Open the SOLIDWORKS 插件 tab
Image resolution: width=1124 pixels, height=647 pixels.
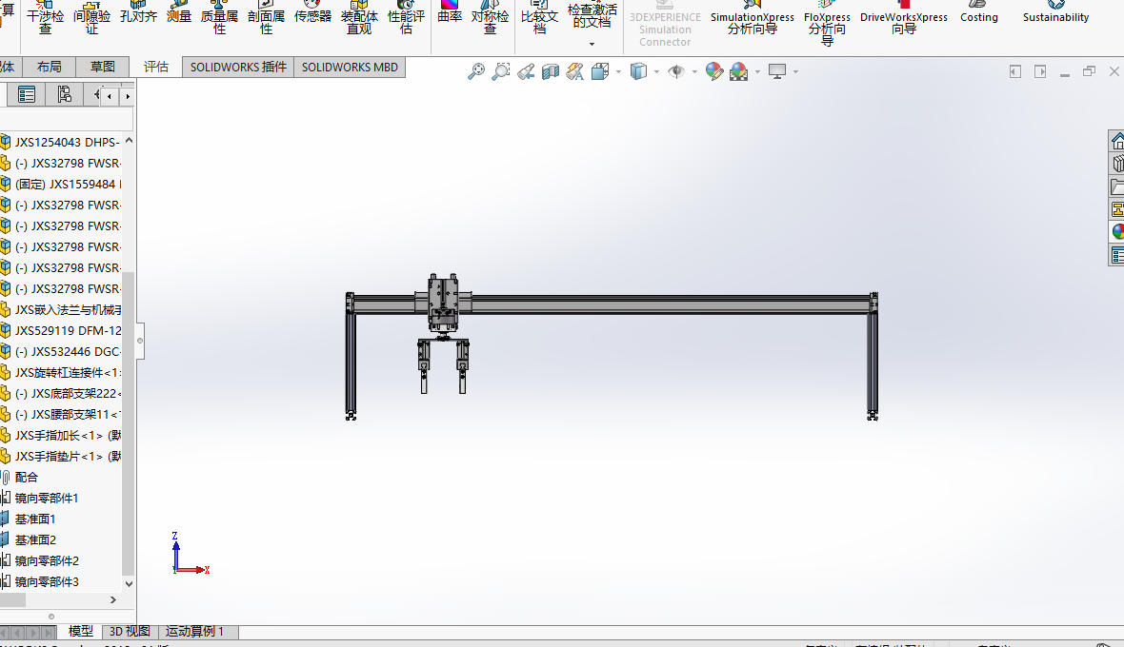pyautogui.click(x=238, y=67)
